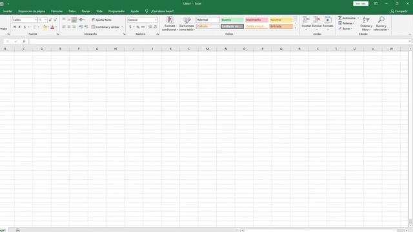Align text to the middle of cell

pyautogui.click(x=69, y=20)
